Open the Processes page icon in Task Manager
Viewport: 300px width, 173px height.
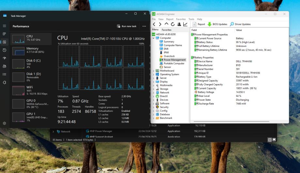4,34
